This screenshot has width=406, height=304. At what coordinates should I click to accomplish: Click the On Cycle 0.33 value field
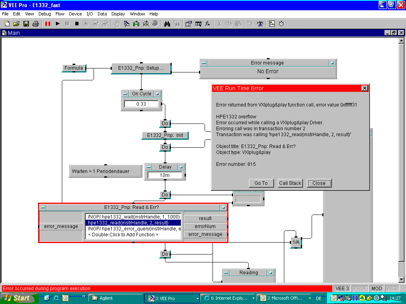tap(141, 104)
